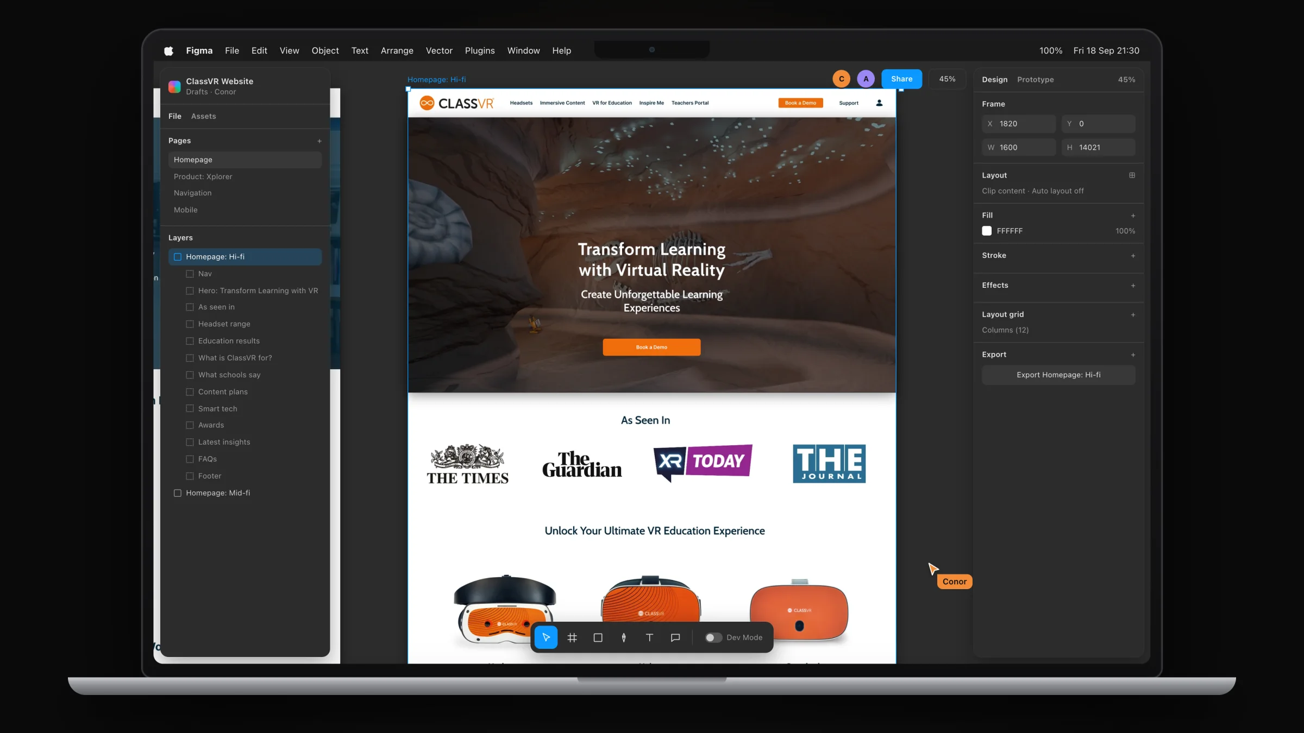
Task: Add an Effects entry with plus
Action: point(1133,286)
